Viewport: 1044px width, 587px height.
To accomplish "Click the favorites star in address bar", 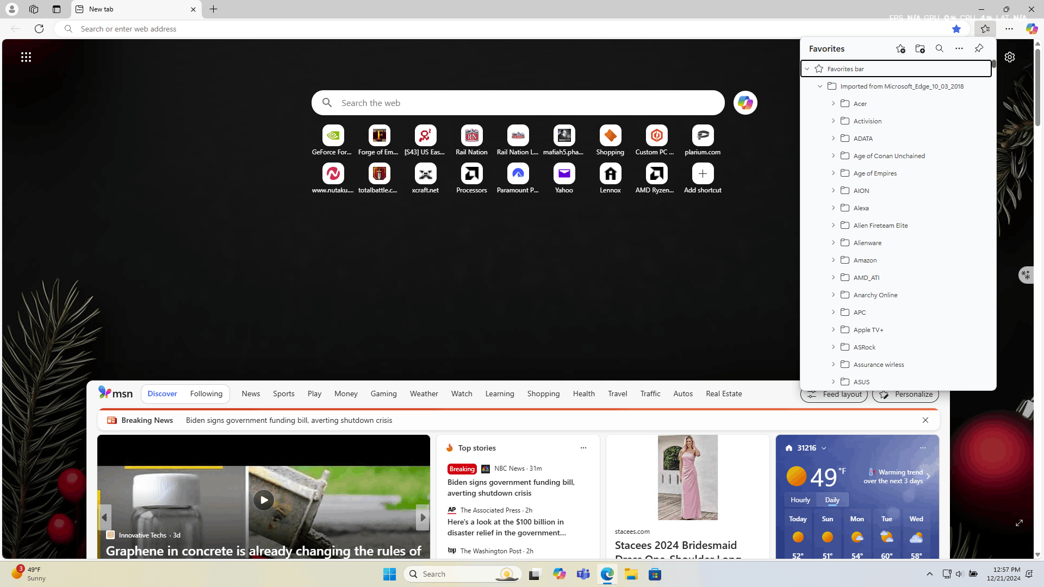I will [x=956, y=29].
